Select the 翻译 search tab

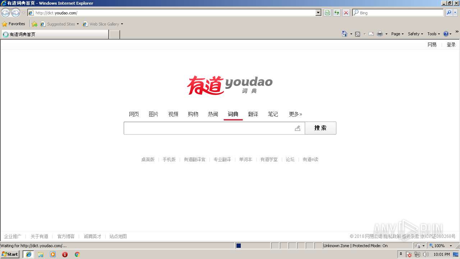[253, 114]
